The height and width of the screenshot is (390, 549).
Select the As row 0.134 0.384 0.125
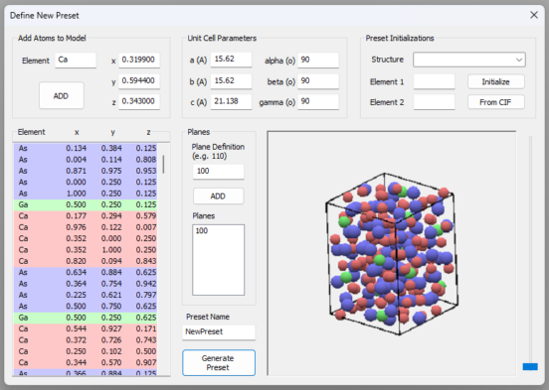pos(86,148)
